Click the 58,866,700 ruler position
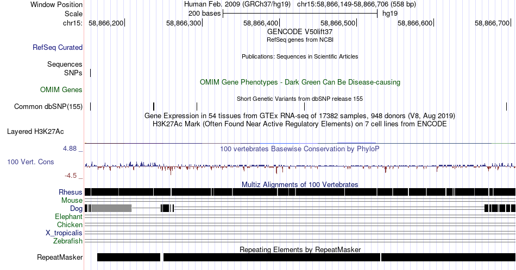Screen dimensions: 516x270 coord(492,23)
